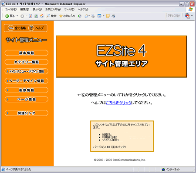Expand arrow on ページ・デザイン情報

point(7,81)
